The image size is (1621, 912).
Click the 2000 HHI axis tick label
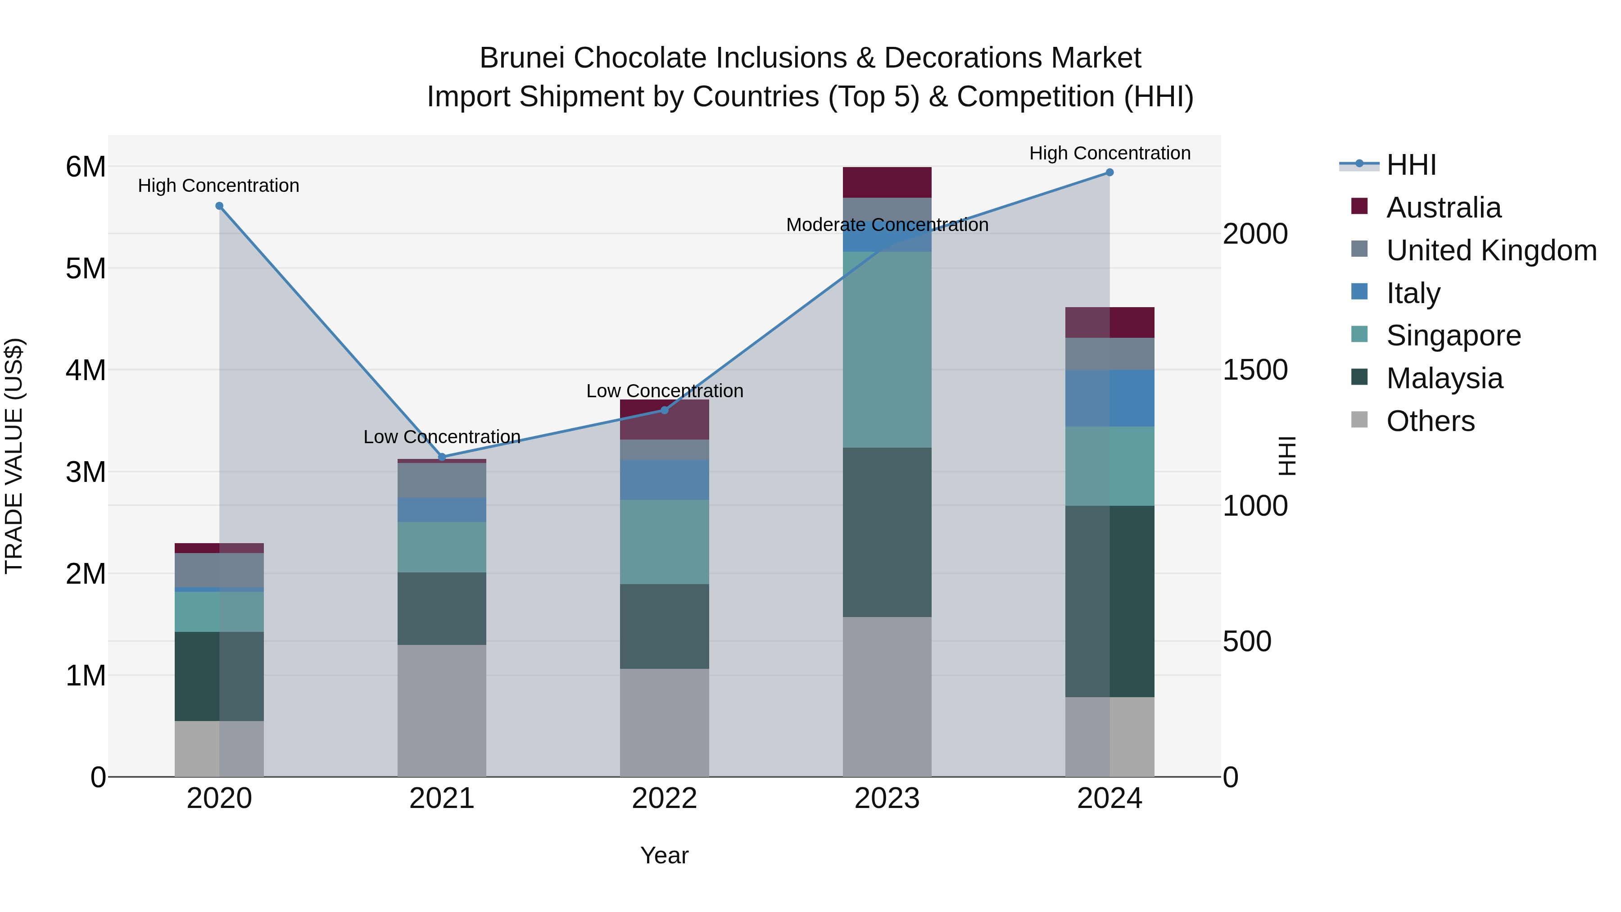tap(1255, 234)
